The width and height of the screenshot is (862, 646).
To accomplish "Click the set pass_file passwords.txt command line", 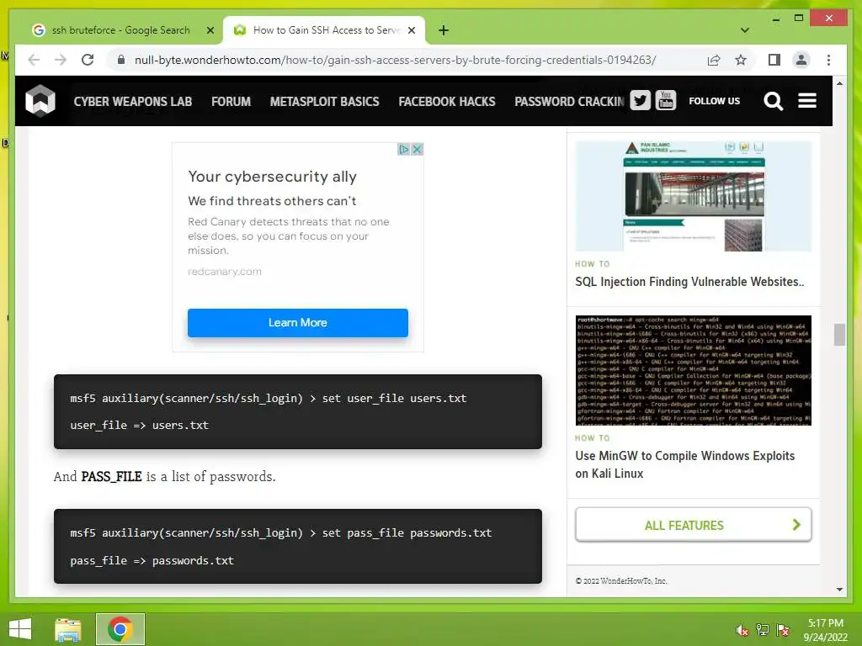I will 281,532.
